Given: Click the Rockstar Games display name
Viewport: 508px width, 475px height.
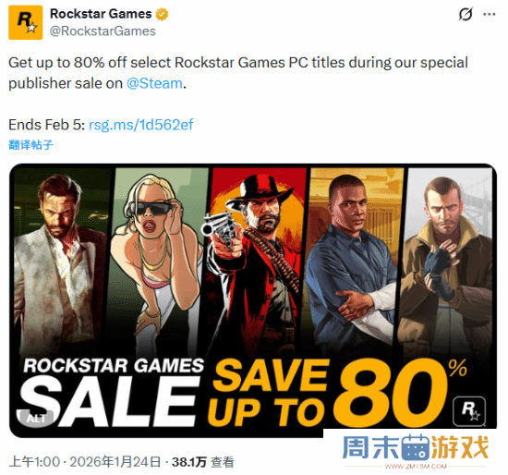Looking at the screenshot, I should [101, 14].
